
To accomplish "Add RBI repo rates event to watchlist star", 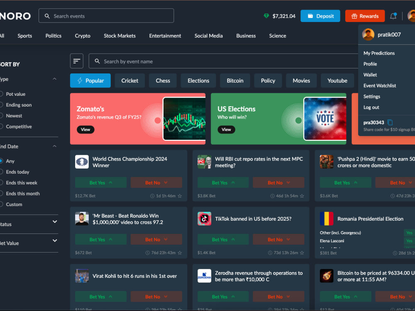I will 302,196.
